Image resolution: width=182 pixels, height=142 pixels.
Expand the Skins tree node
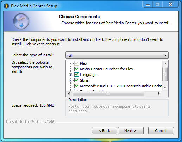tap(70, 80)
